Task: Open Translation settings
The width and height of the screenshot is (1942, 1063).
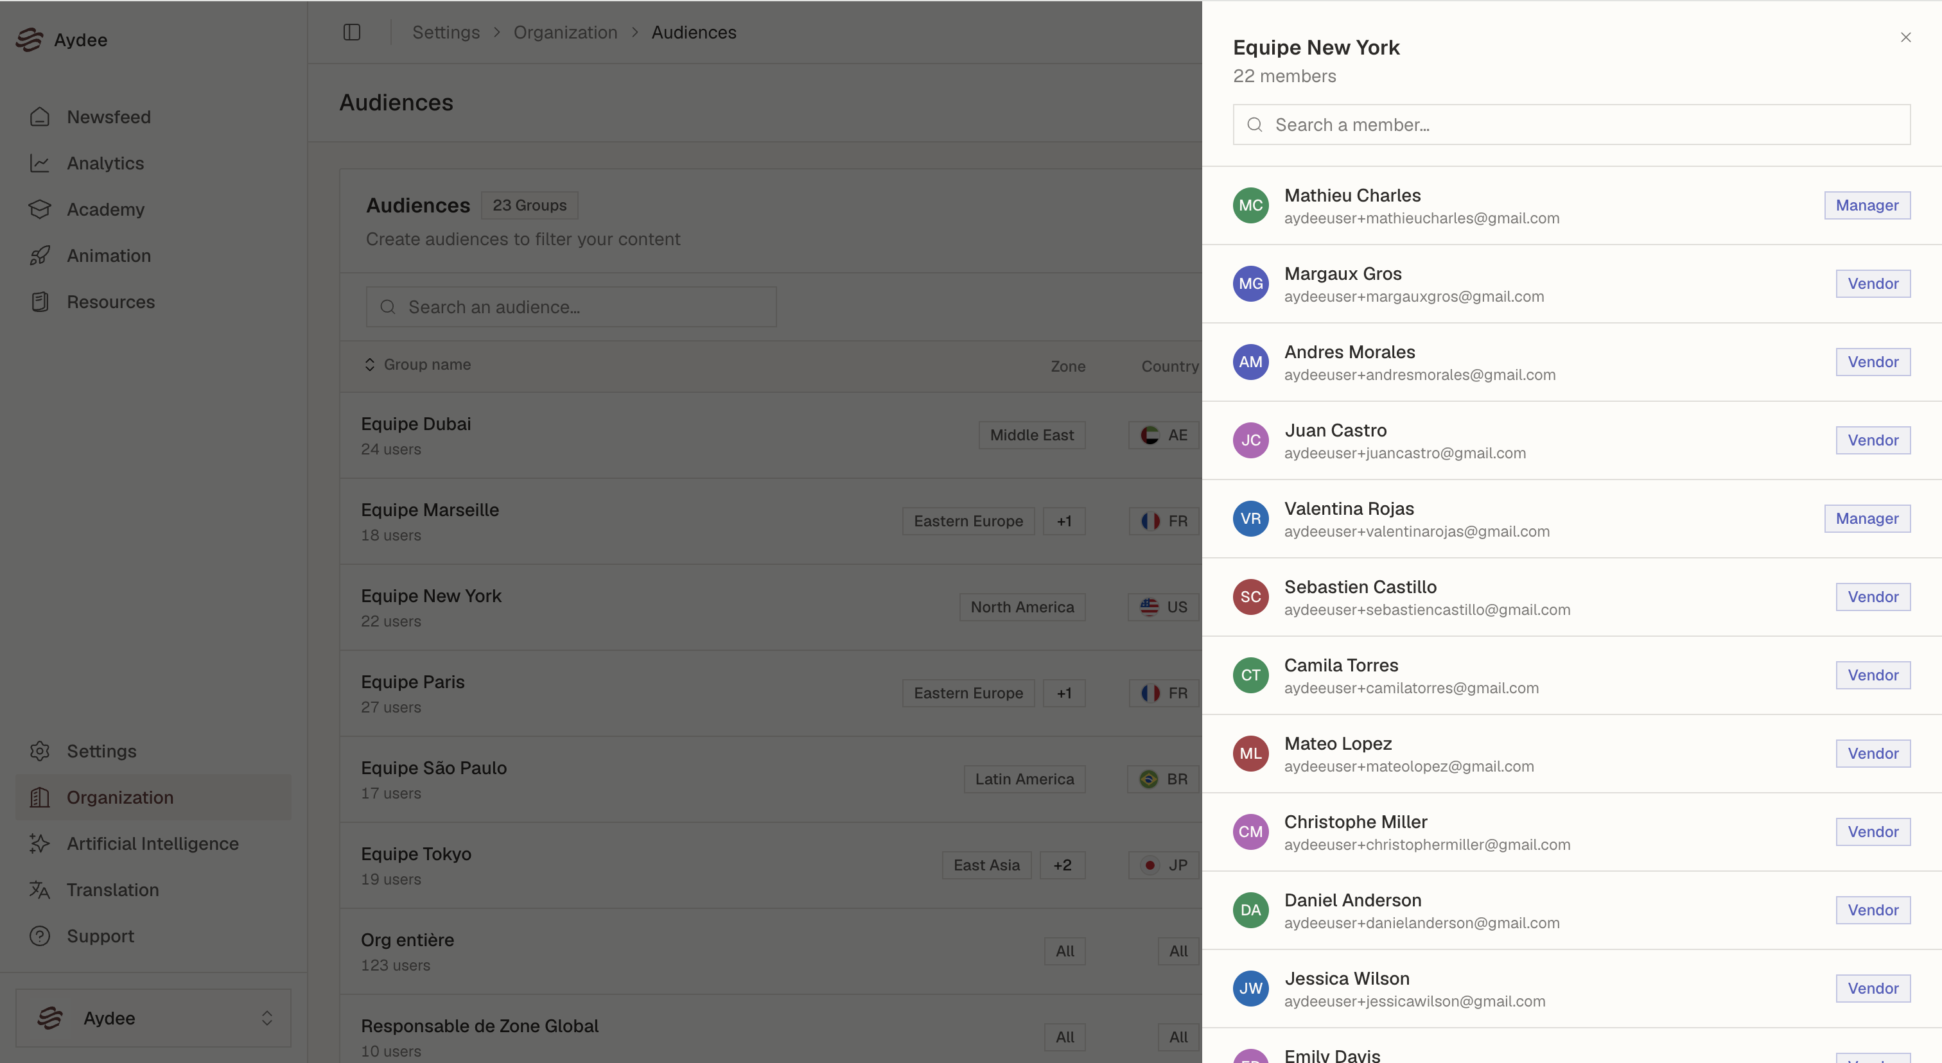Action: pos(153,890)
